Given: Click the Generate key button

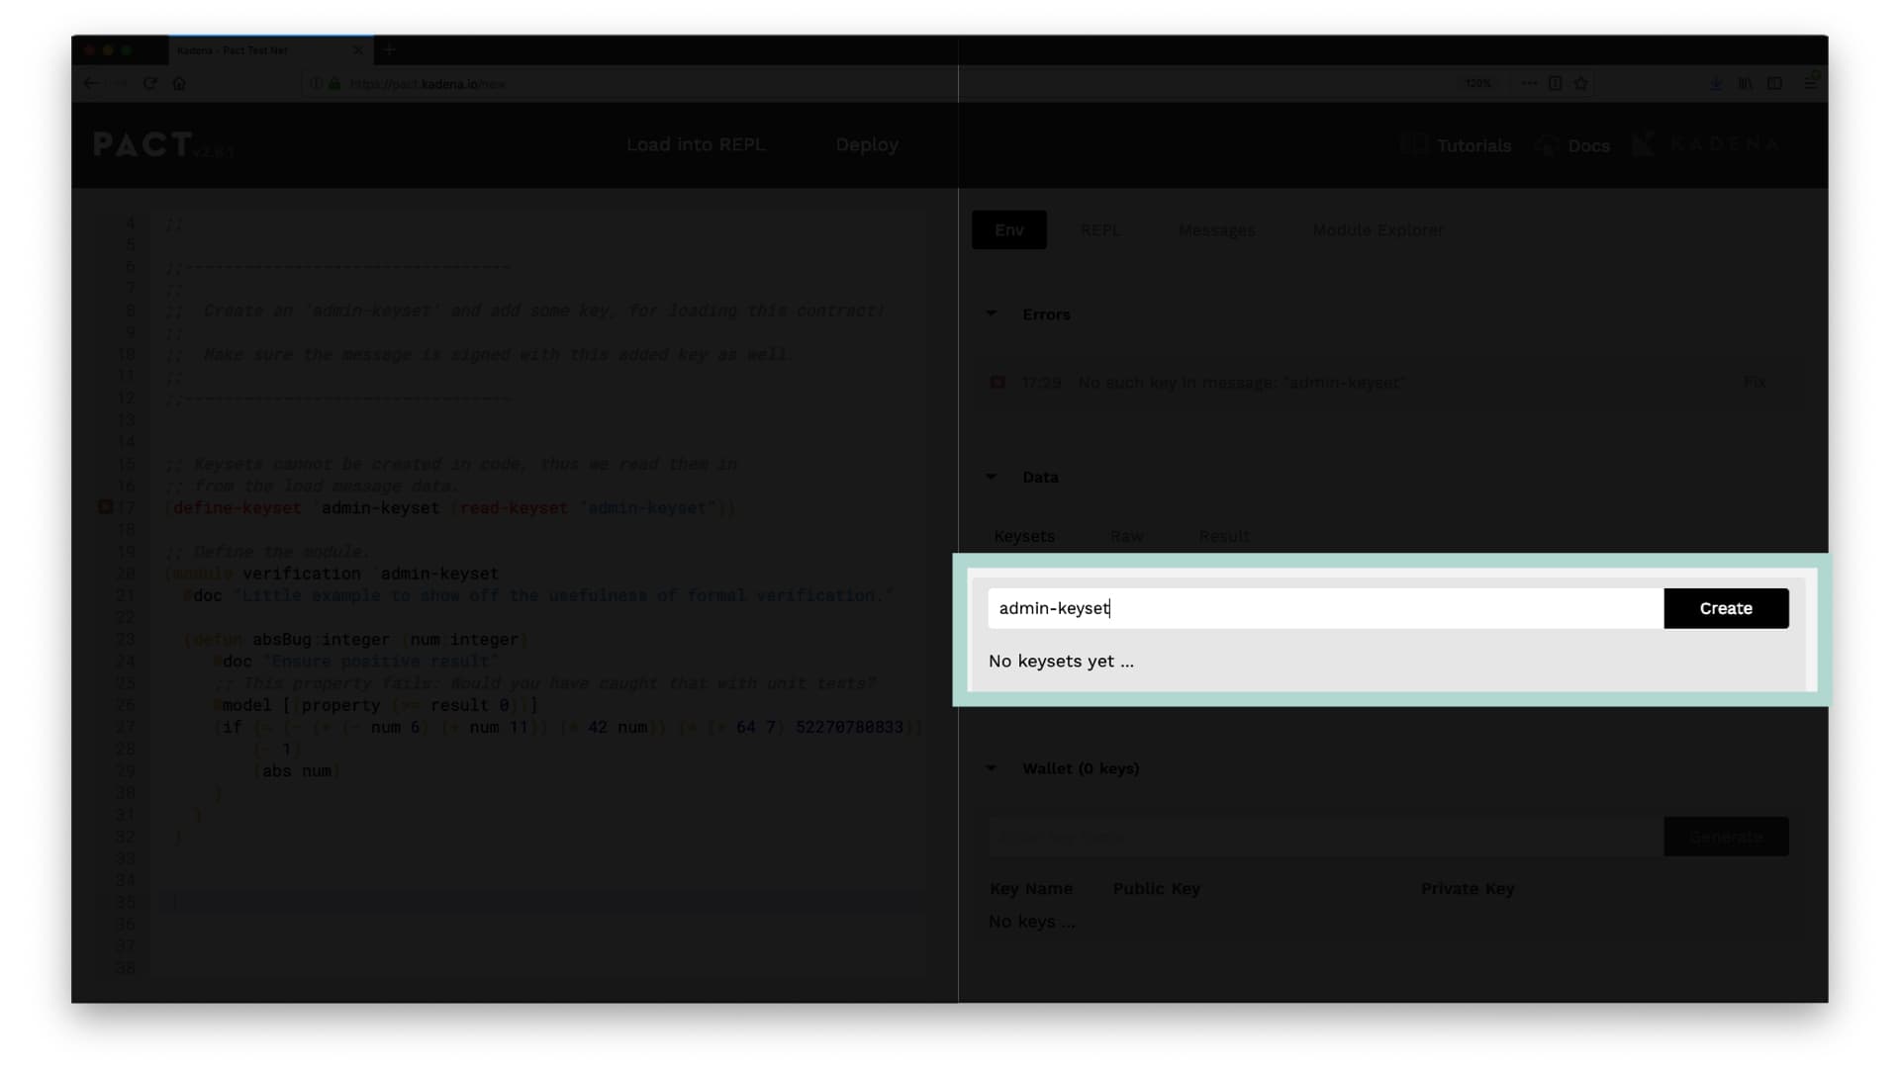Looking at the screenshot, I should (x=1726, y=837).
